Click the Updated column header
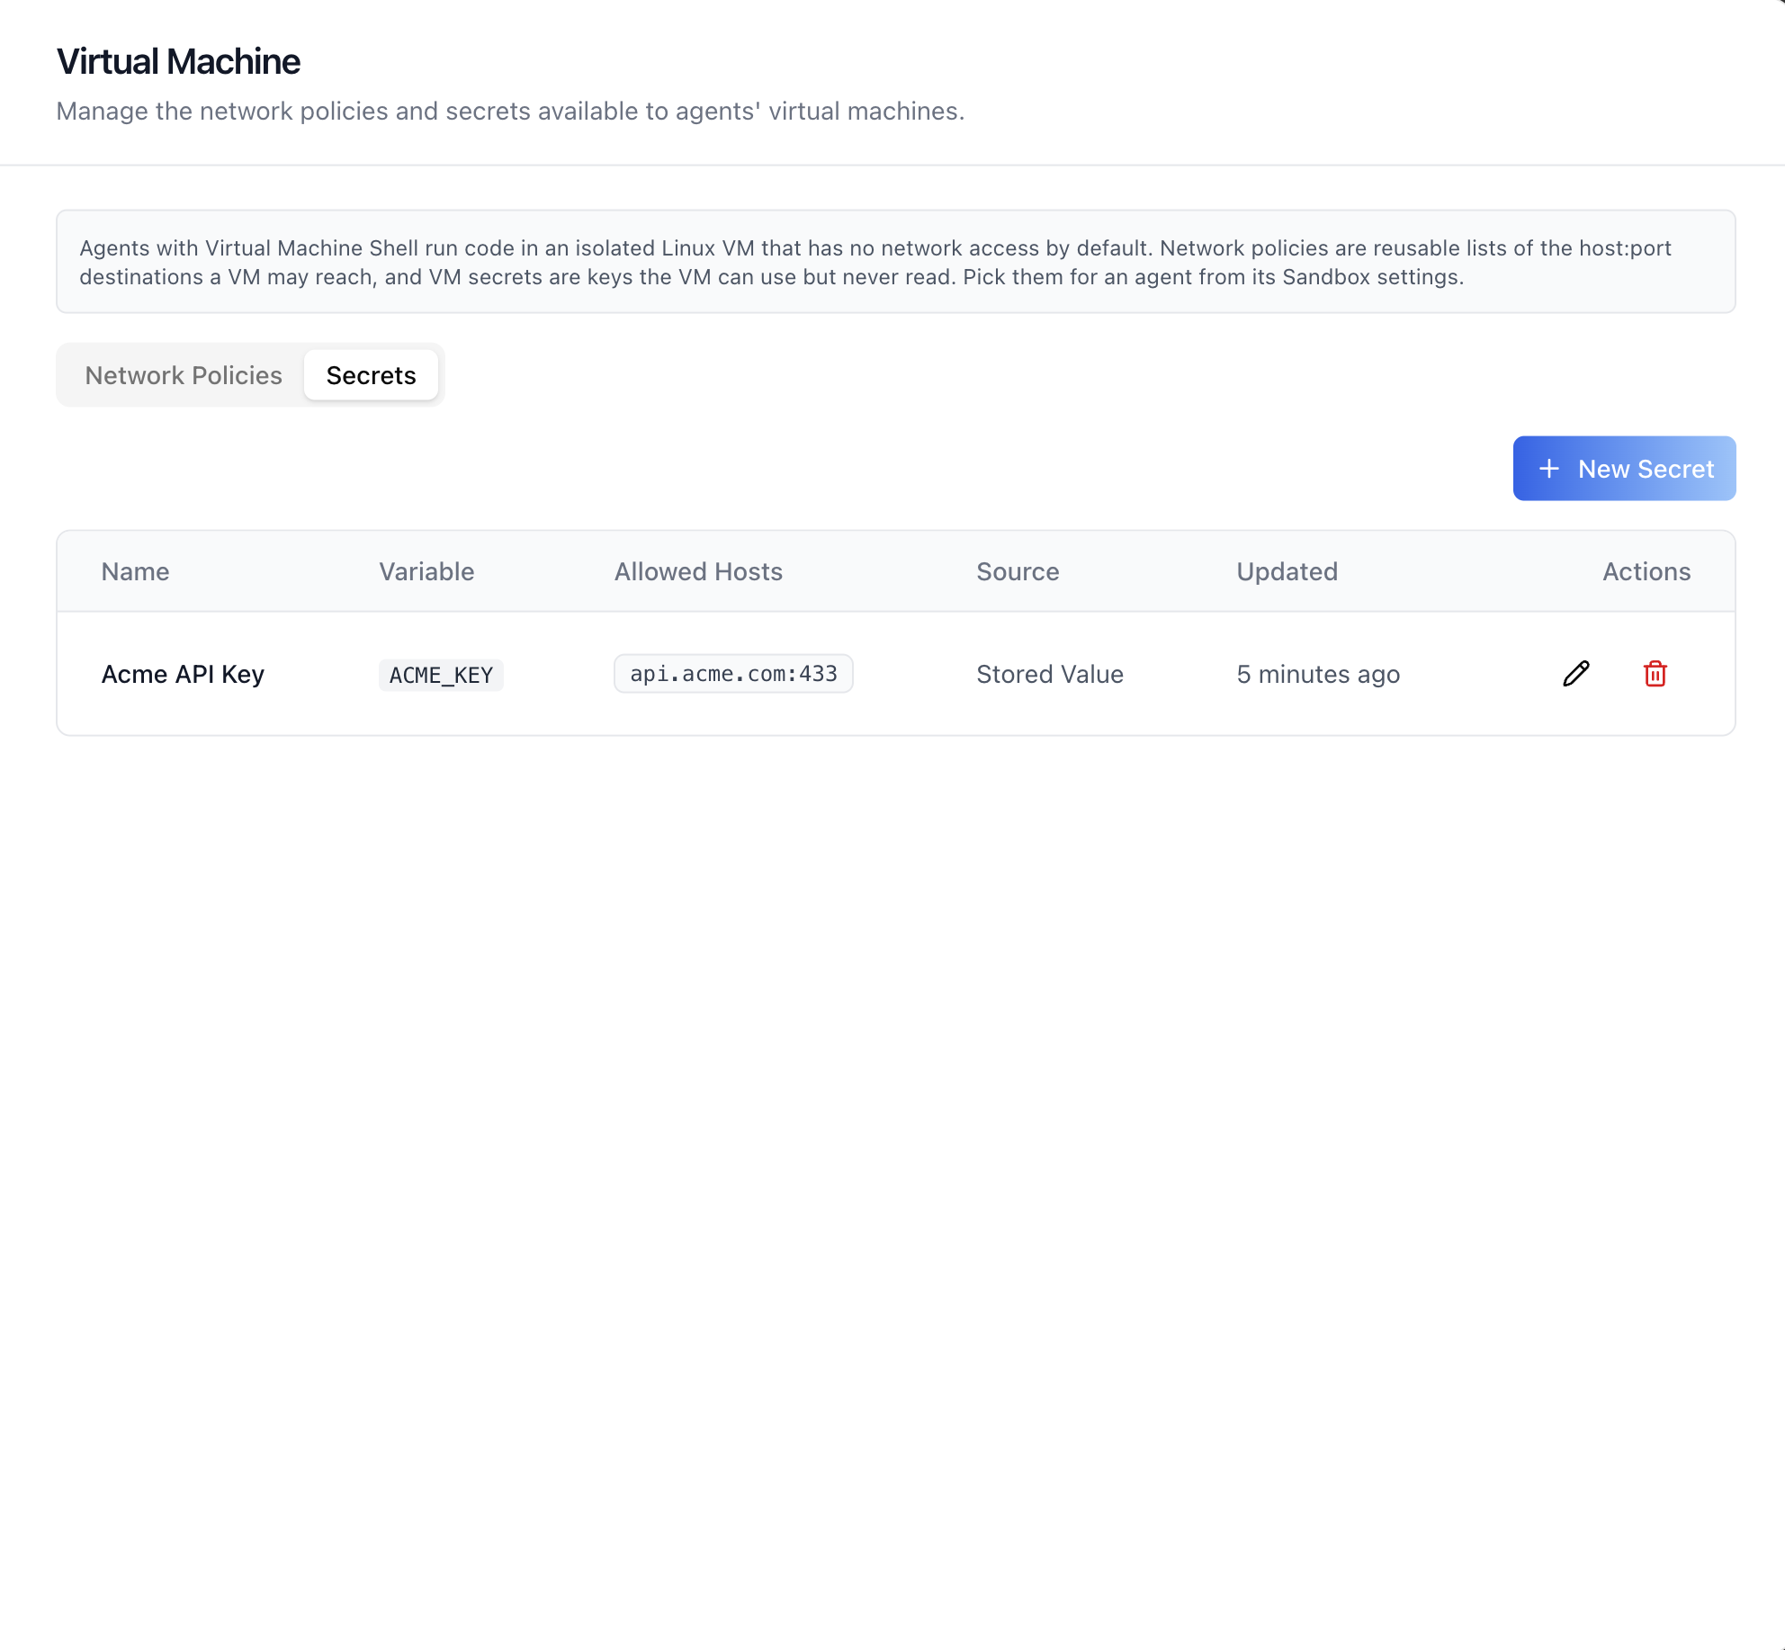The image size is (1785, 1650). click(x=1287, y=571)
